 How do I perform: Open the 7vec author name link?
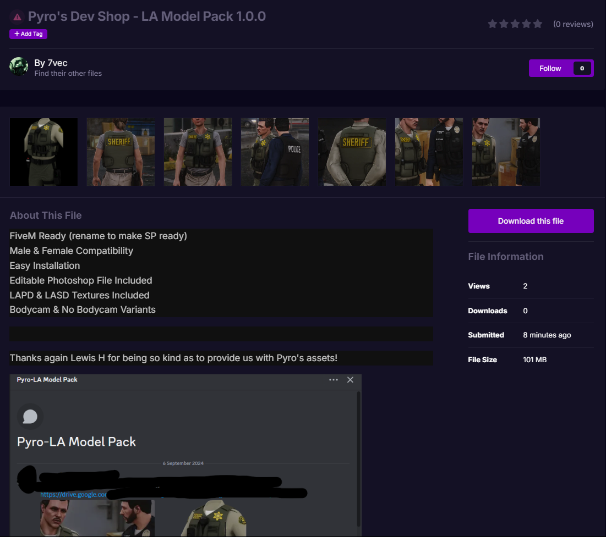pyautogui.click(x=51, y=63)
